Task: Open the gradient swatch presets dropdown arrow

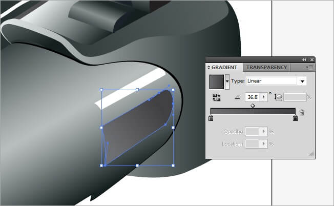Action: click(x=227, y=81)
